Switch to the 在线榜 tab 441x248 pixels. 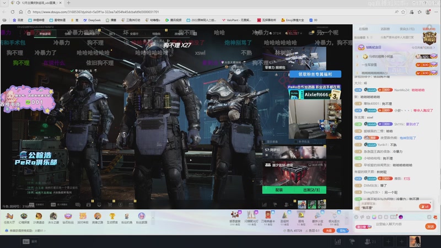click(x=363, y=29)
